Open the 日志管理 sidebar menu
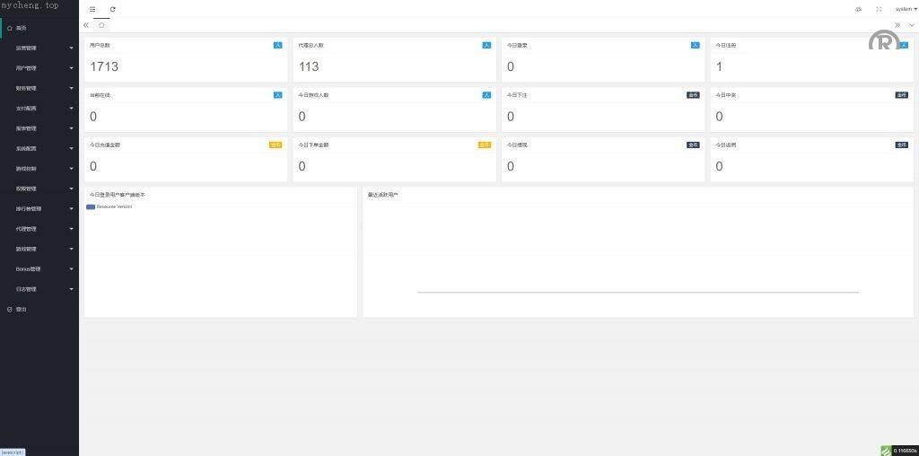The image size is (919, 456). pos(39,289)
